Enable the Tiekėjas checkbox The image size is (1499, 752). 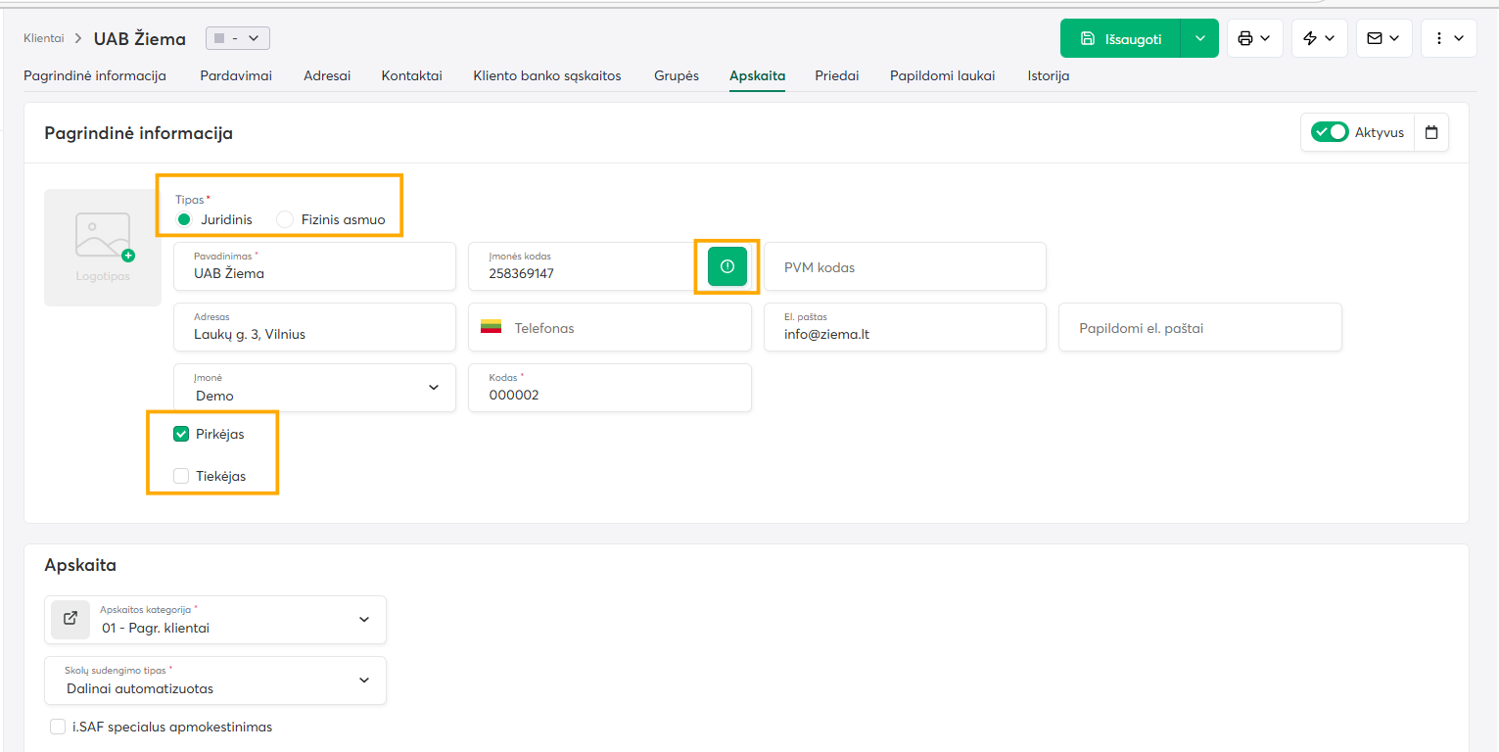click(181, 476)
